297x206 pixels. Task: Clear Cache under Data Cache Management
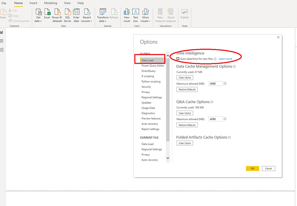(x=185, y=78)
